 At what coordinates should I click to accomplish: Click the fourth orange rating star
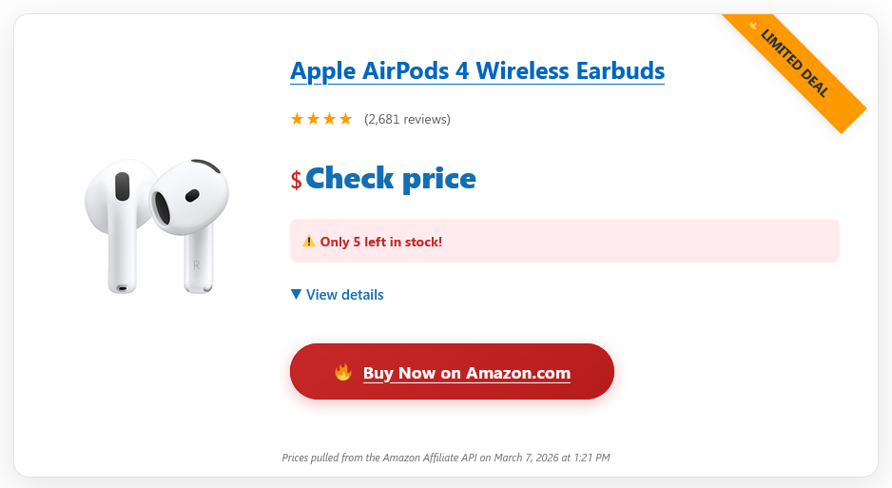[x=345, y=119]
